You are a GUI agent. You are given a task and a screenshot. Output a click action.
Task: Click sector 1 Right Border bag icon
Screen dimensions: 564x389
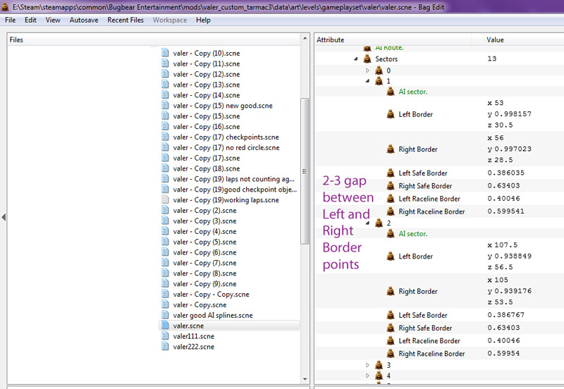[x=391, y=149]
